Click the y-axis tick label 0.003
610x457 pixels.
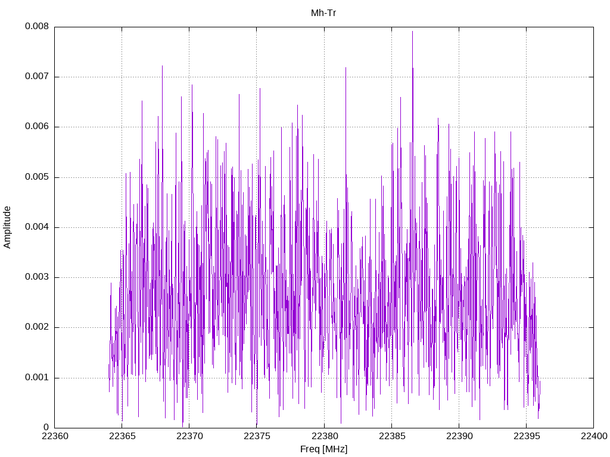pyautogui.click(x=37, y=277)
